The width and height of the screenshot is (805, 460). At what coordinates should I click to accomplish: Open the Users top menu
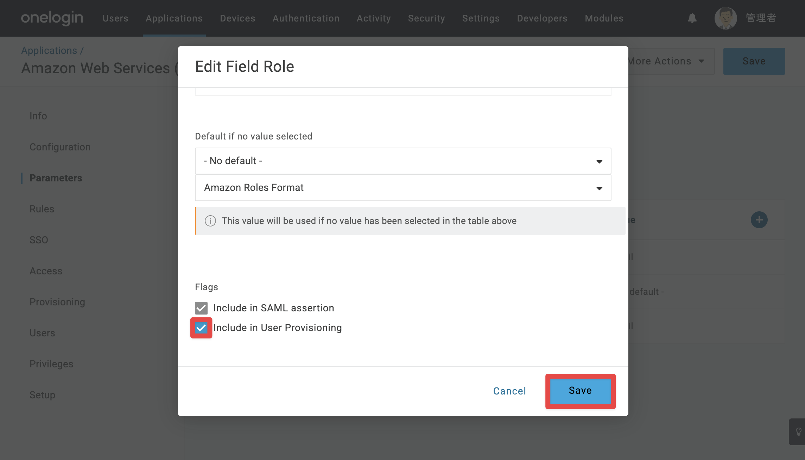(x=115, y=18)
